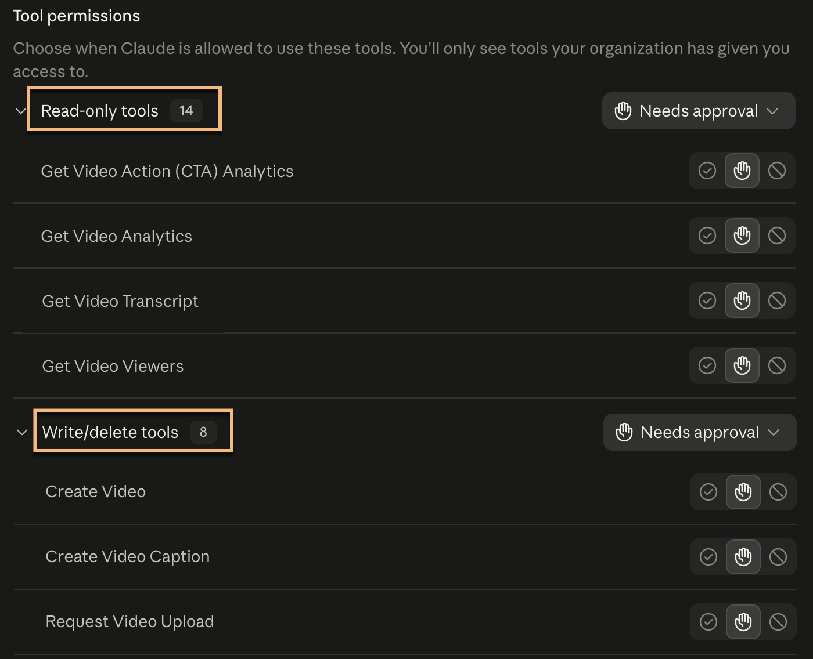Click the Write/delete tools count badge 8
Screen dimensions: 813x659
click(x=203, y=432)
